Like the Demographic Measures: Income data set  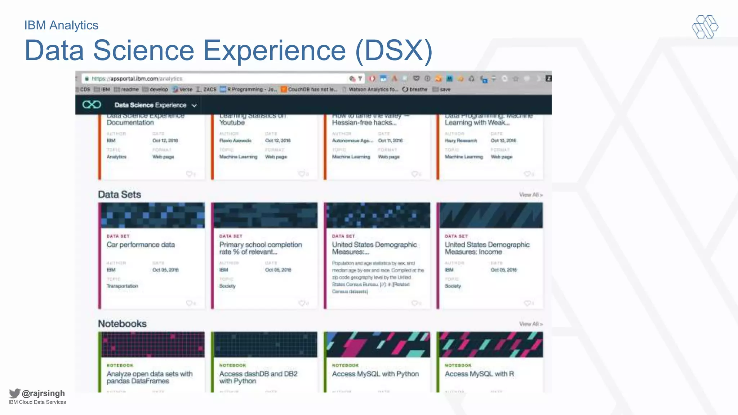pyautogui.click(x=528, y=303)
